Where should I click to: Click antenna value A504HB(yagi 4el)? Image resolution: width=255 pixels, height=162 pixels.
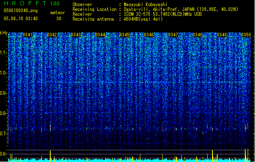(x=143, y=19)
